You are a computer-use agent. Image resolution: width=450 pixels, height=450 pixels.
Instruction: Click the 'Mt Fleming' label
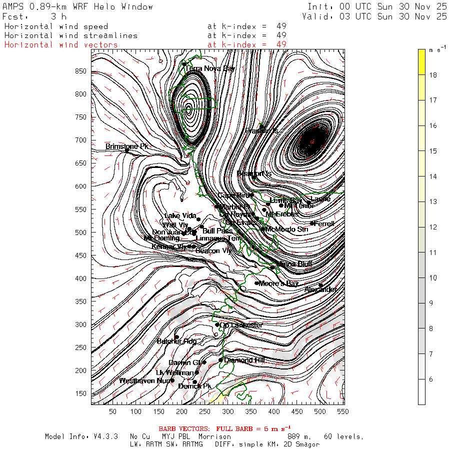click(161, 238)
